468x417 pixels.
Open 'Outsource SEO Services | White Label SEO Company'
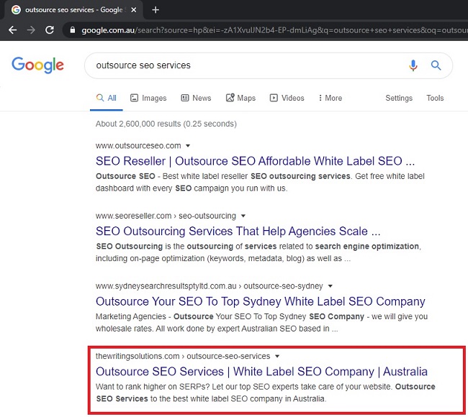pos(261,372)
